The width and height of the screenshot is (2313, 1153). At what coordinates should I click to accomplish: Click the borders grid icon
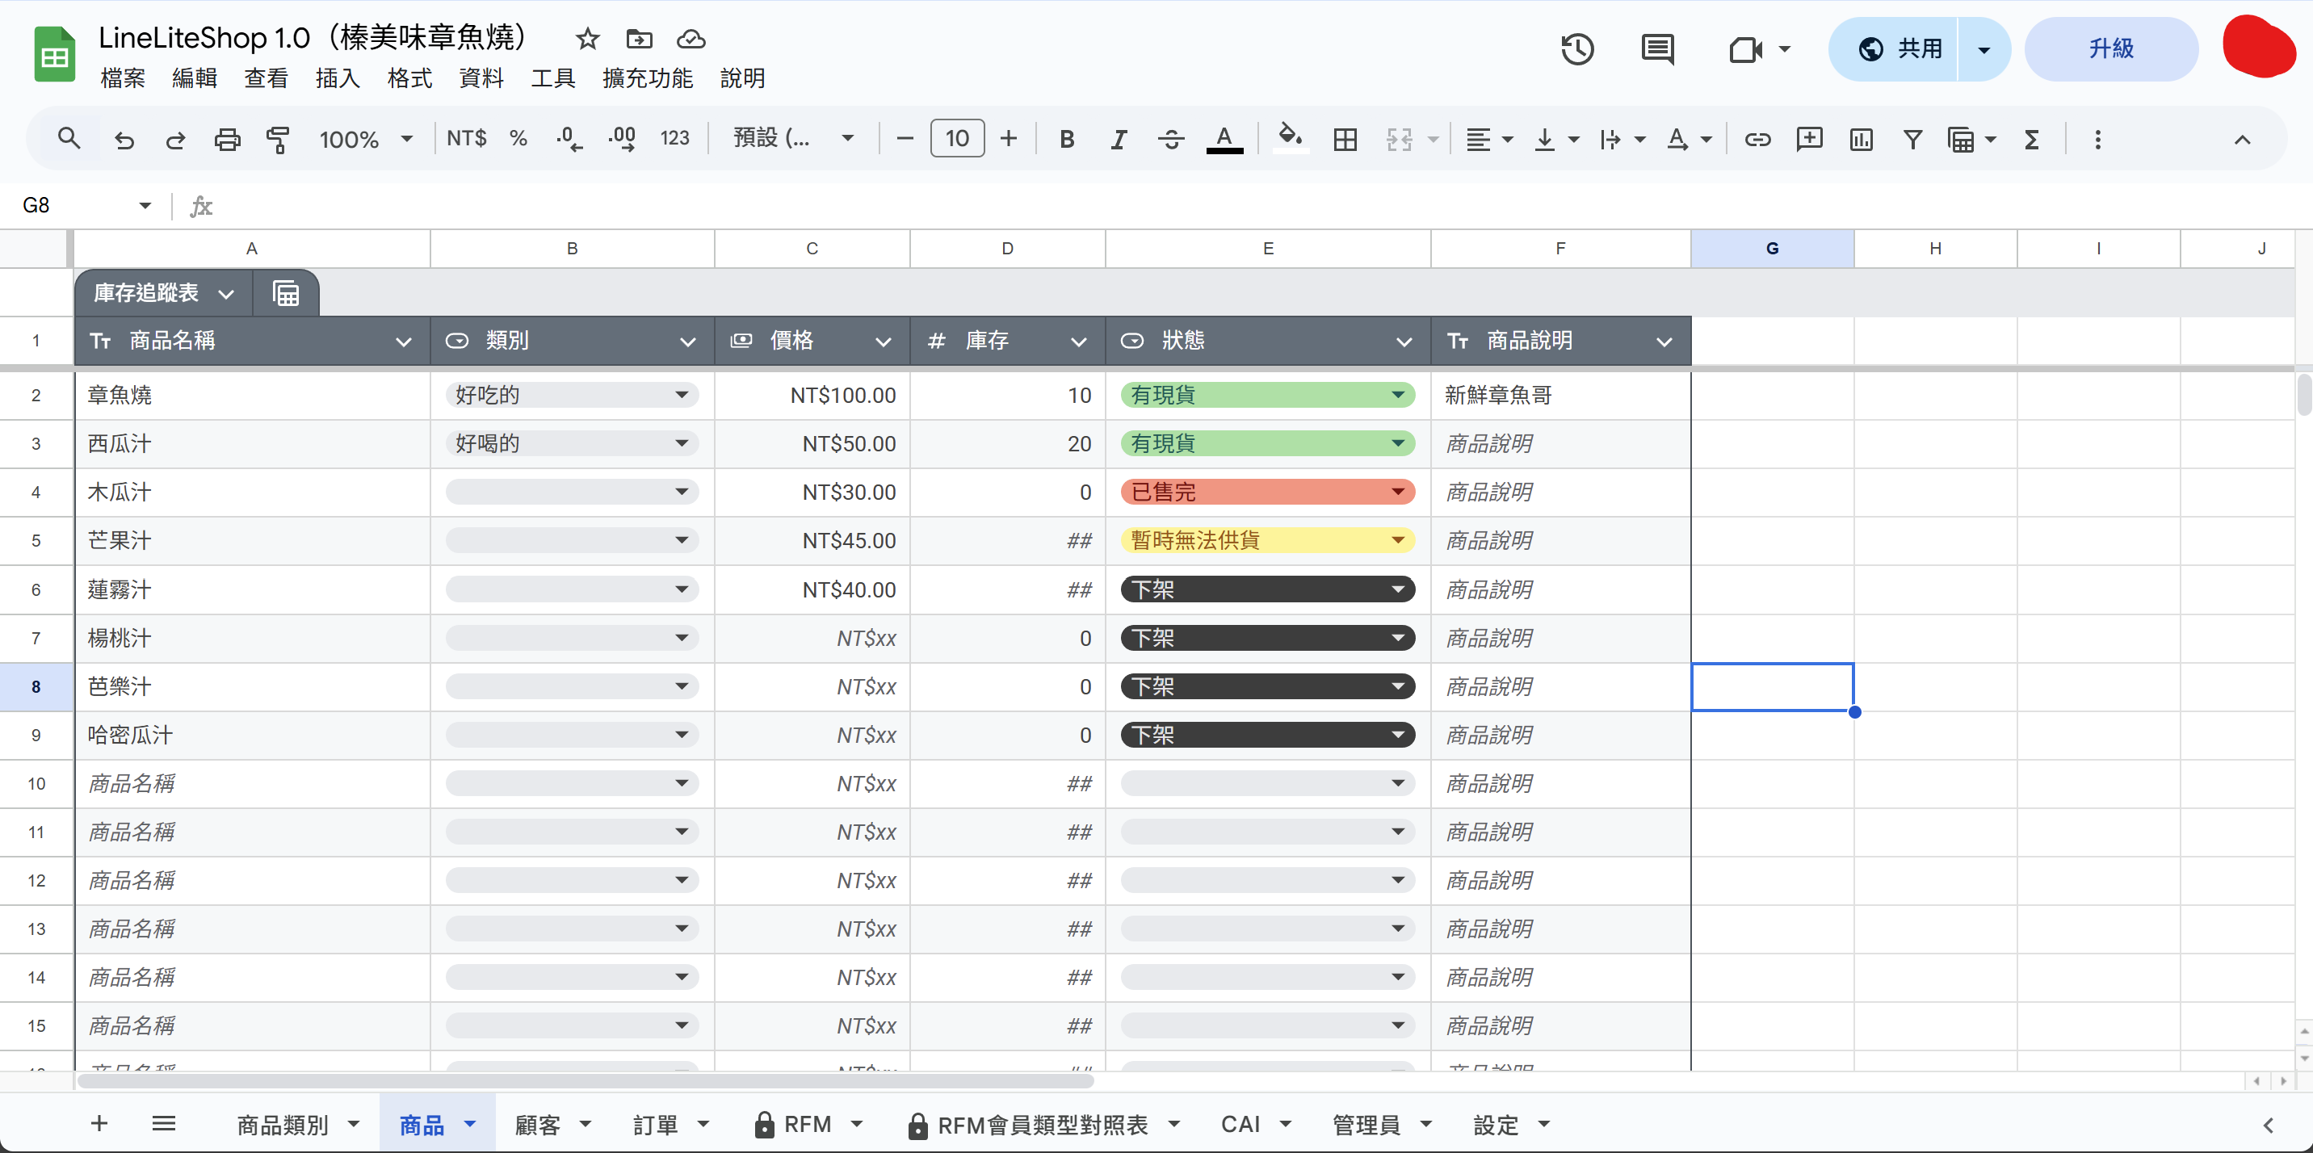(x=1345, y=139)
